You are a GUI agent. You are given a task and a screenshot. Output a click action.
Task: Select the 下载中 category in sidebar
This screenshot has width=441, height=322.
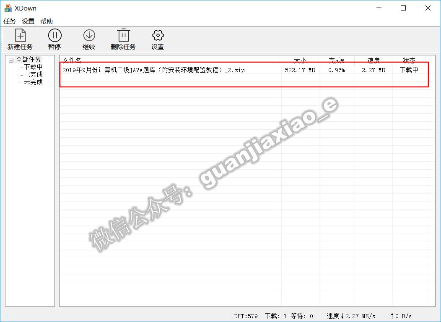tap(33, 66)
